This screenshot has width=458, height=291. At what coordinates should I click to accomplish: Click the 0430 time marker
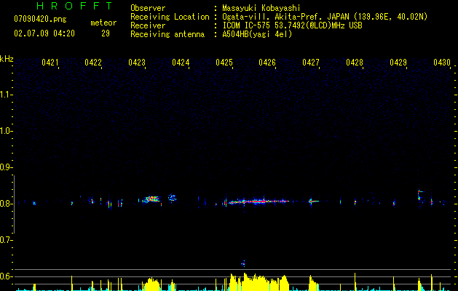(442, 63)
